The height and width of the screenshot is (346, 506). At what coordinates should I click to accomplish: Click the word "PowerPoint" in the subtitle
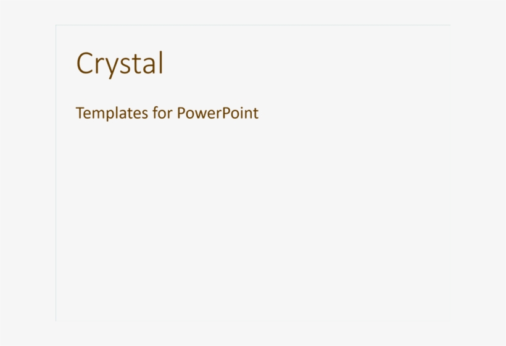pos(217,113)
